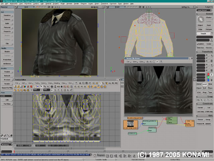Click the play button in Image Clip Viewer
Screen dimensions: 214x161
(x=147, y=62)
